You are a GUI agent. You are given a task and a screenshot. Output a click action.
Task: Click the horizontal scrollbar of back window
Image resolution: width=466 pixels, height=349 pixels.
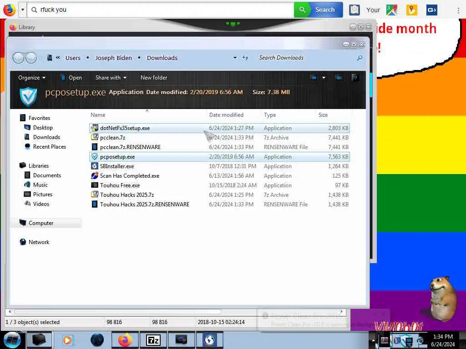tap(118, 311)
